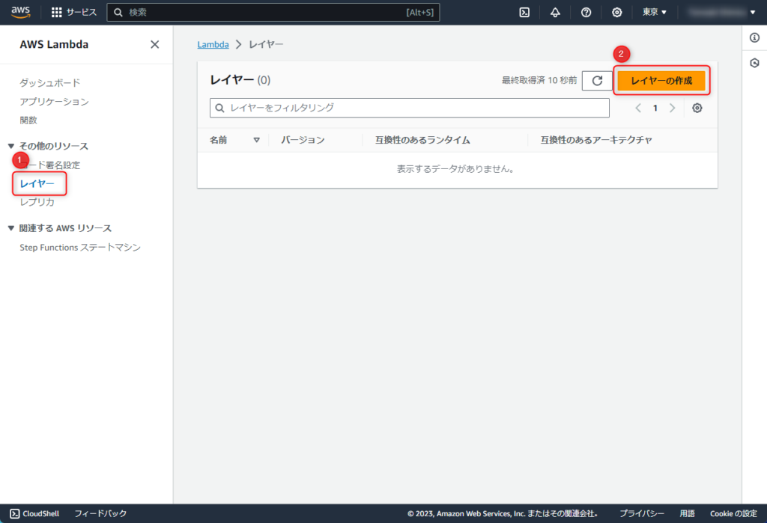
Task: Click the バージョン column header
Action: 303,140
